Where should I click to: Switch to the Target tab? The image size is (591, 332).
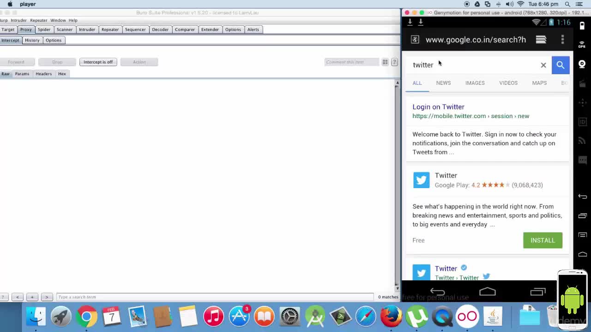point(8,30)
